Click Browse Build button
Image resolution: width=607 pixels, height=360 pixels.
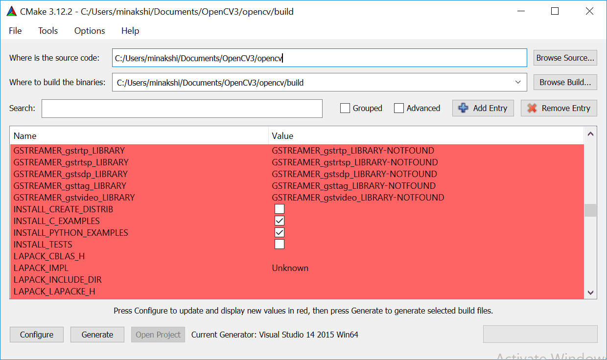565,82
